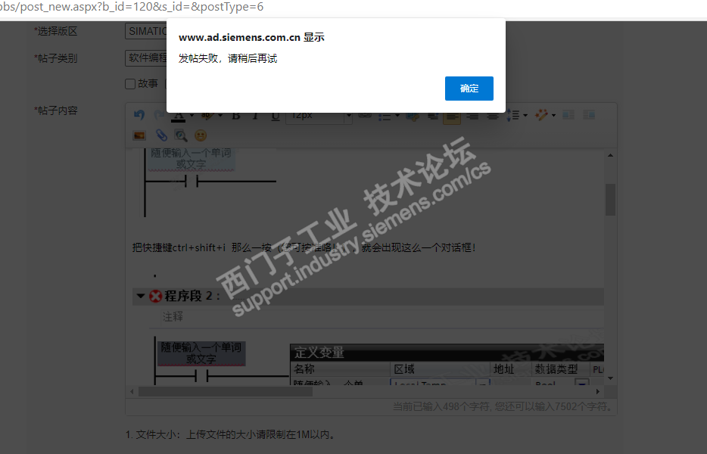Viewport: 707px width, 454px height.
Task: Click the magnifier preview icon
Action: click(181, 135)
